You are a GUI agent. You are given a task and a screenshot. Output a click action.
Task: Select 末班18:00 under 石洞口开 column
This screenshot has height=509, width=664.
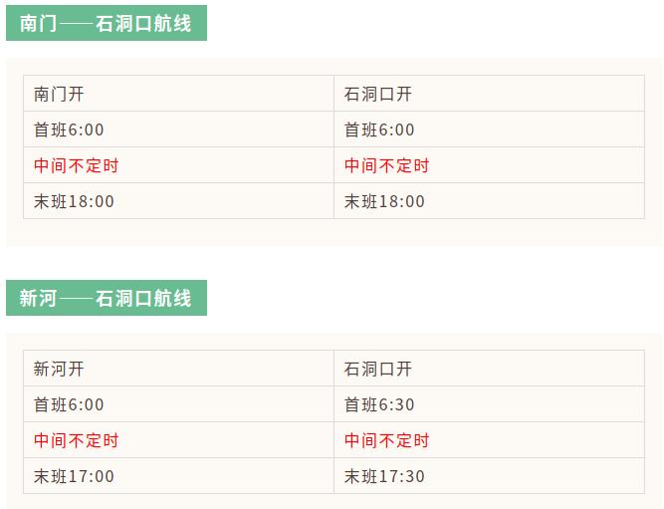(x=384, y=201)
